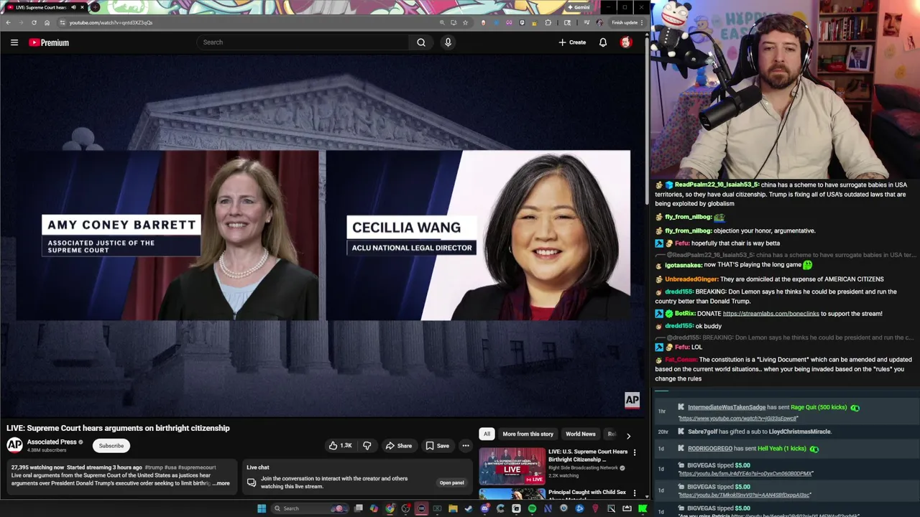This screenshot has width=920, height=517.
Task: Open options for U.S. Supreme Court Hears video
Action: (x=634, y=452)
